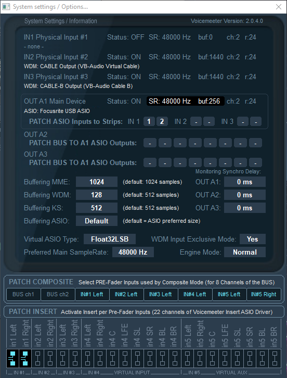Screen dimensions: 287x378
Task: Open Buffering WDM 128 value selector
Action: coord(97,195)
